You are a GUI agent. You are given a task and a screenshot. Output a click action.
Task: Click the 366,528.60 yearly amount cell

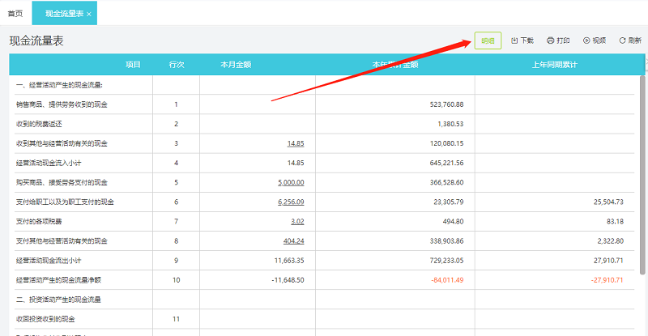click(446, 182)
